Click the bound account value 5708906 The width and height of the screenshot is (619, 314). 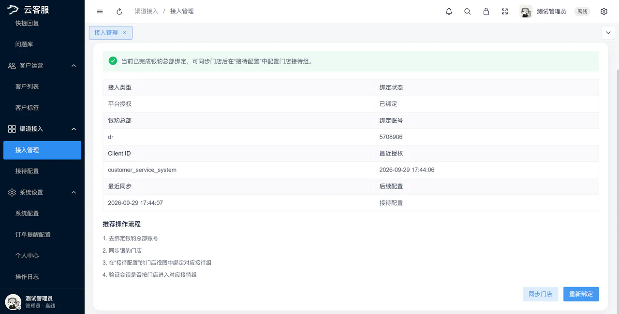click(x=391, y=137)
